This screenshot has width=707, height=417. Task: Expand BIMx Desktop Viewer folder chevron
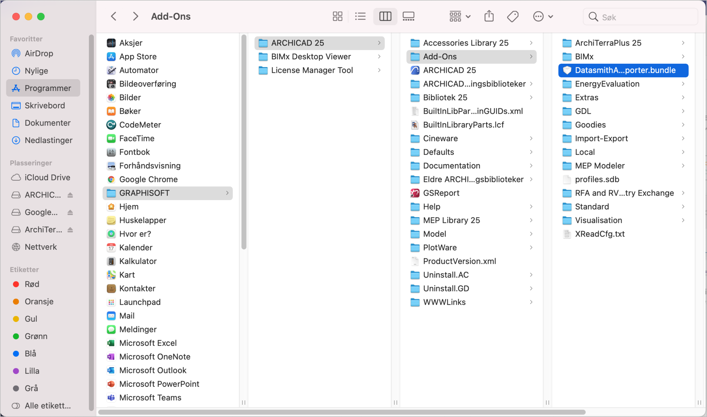pos(379,56)
